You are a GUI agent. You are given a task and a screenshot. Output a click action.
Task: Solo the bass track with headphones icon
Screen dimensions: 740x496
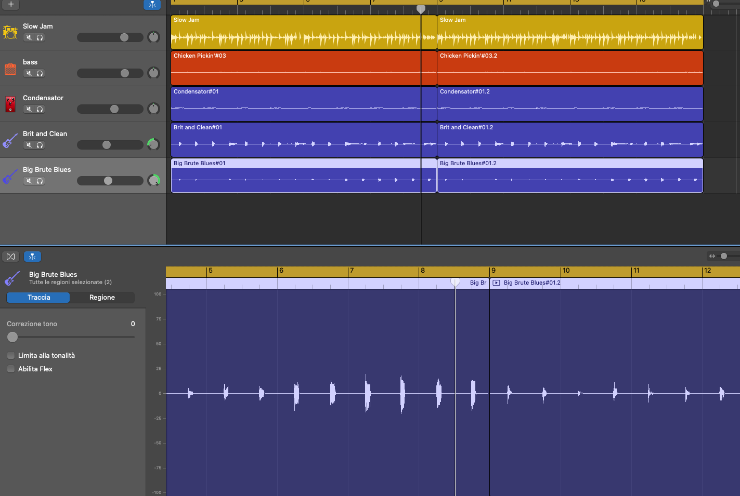click(40, 73)
